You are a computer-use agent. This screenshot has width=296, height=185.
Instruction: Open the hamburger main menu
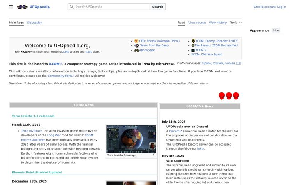pos(11,7)
